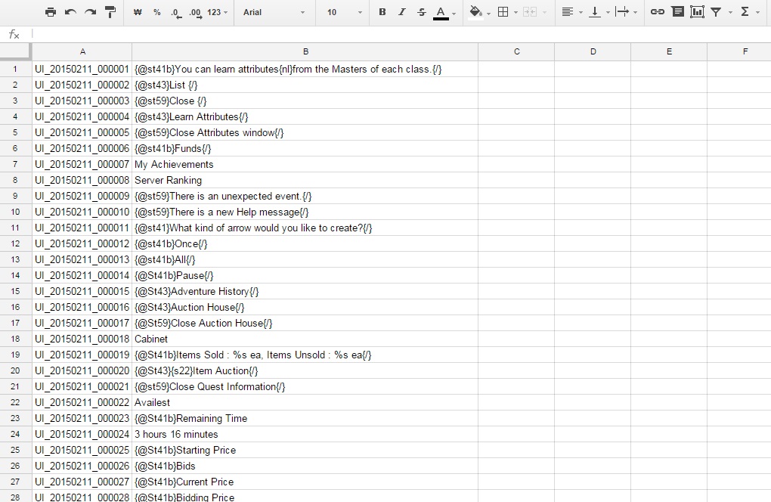Expand the filter views dropdown arrow
Image resolution: width=771 pixels, height=502 pixels.
pyautogui.click(x=730, y=13)
